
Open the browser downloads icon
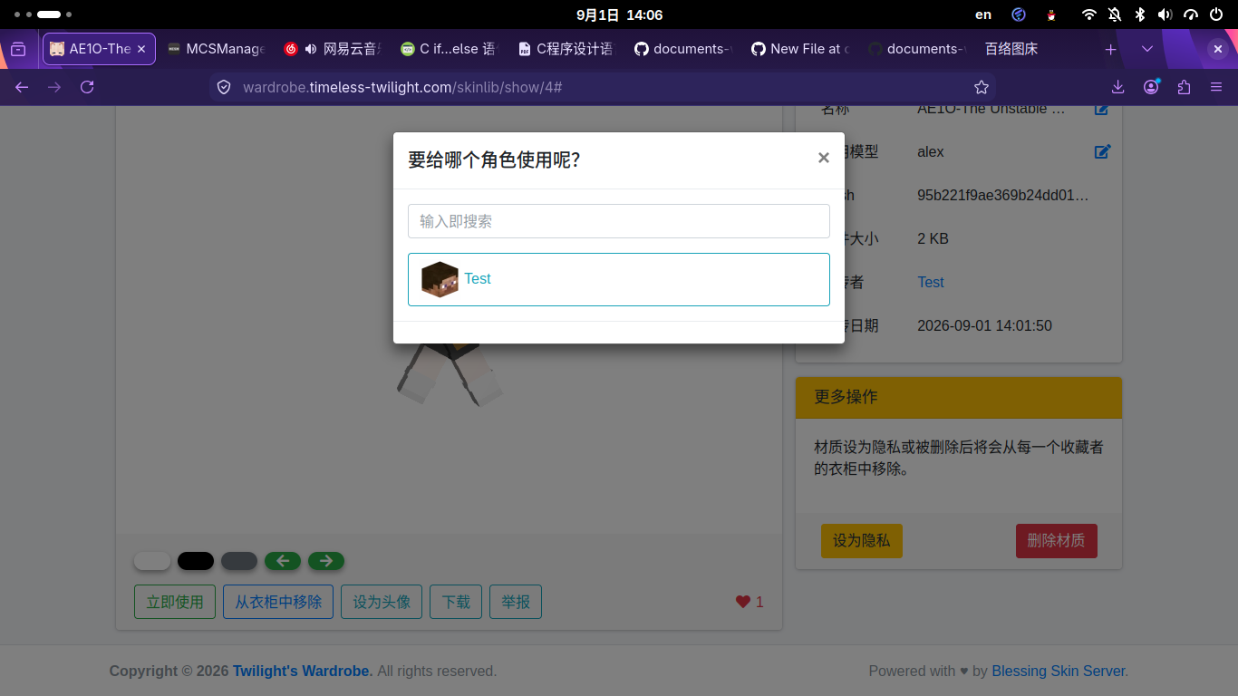1117,87
